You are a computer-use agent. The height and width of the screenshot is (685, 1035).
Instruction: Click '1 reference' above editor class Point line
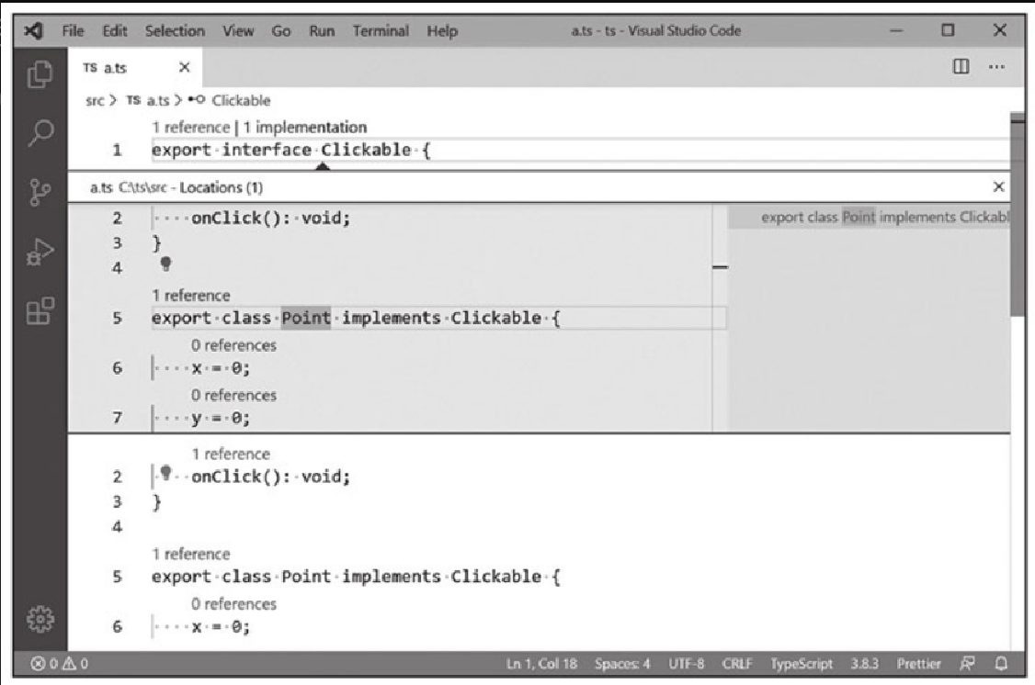pyautogui.click(x=190, y=554)
